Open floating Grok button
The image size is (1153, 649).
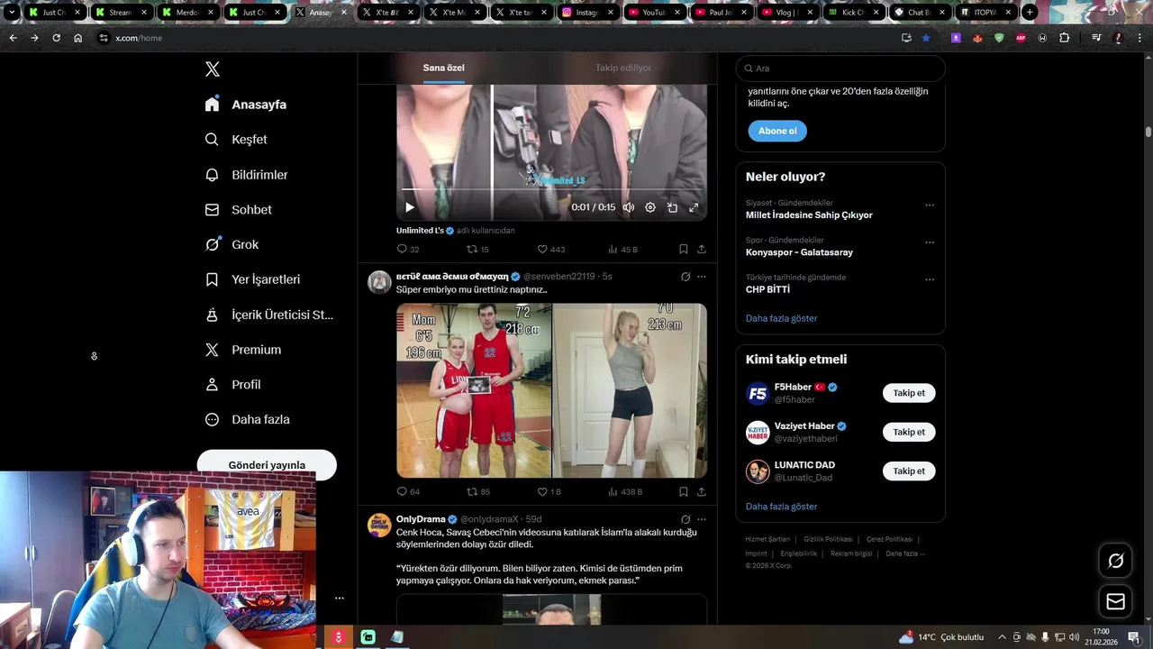1115,561
